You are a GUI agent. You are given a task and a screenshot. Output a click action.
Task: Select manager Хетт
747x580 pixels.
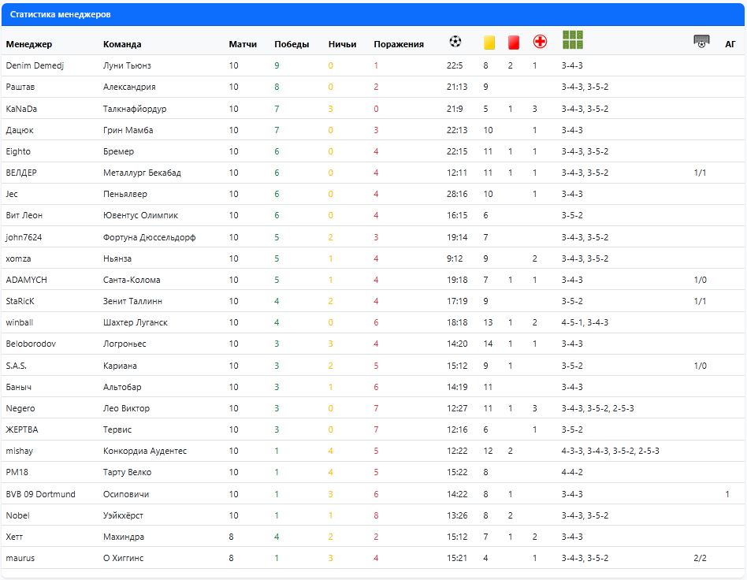coord(14,537)
